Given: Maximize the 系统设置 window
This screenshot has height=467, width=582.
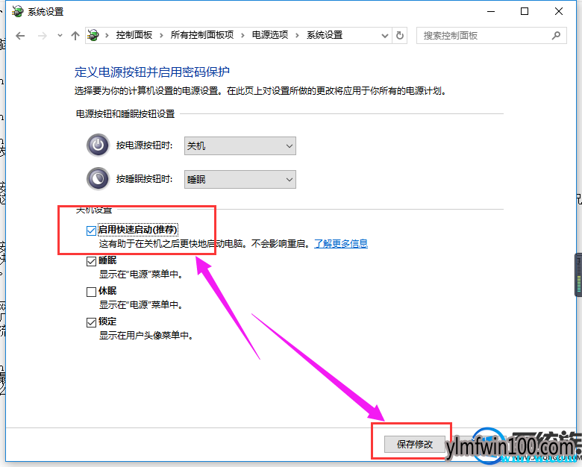Looking at the screenshot, I should (x=525, y=11).
